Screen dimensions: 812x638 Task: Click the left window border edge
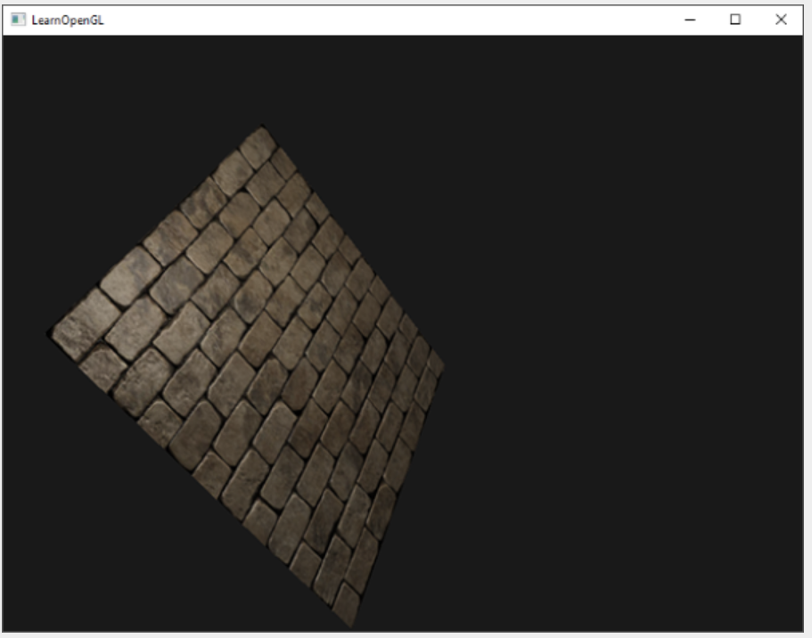4,356
